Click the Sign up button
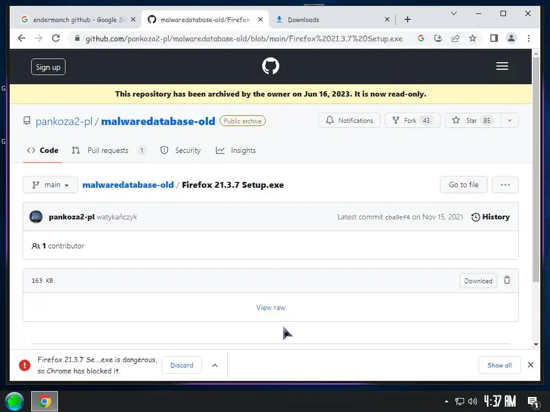Screen dimensions: 550x412 [48, 67]
